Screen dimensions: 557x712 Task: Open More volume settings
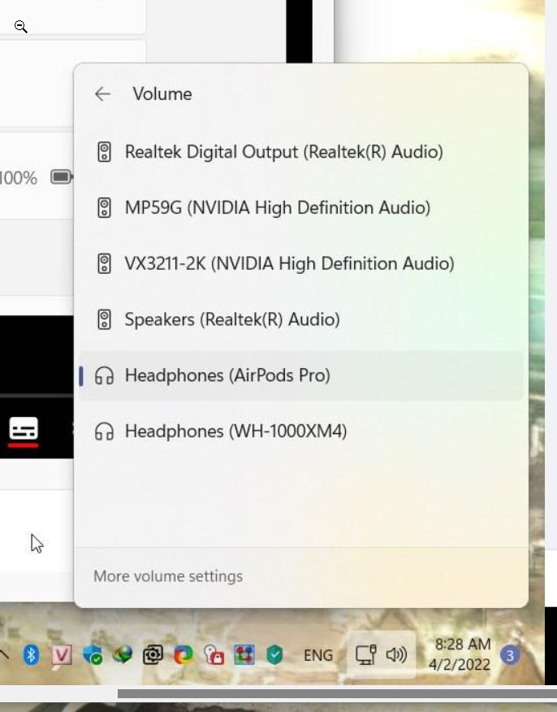168,576
